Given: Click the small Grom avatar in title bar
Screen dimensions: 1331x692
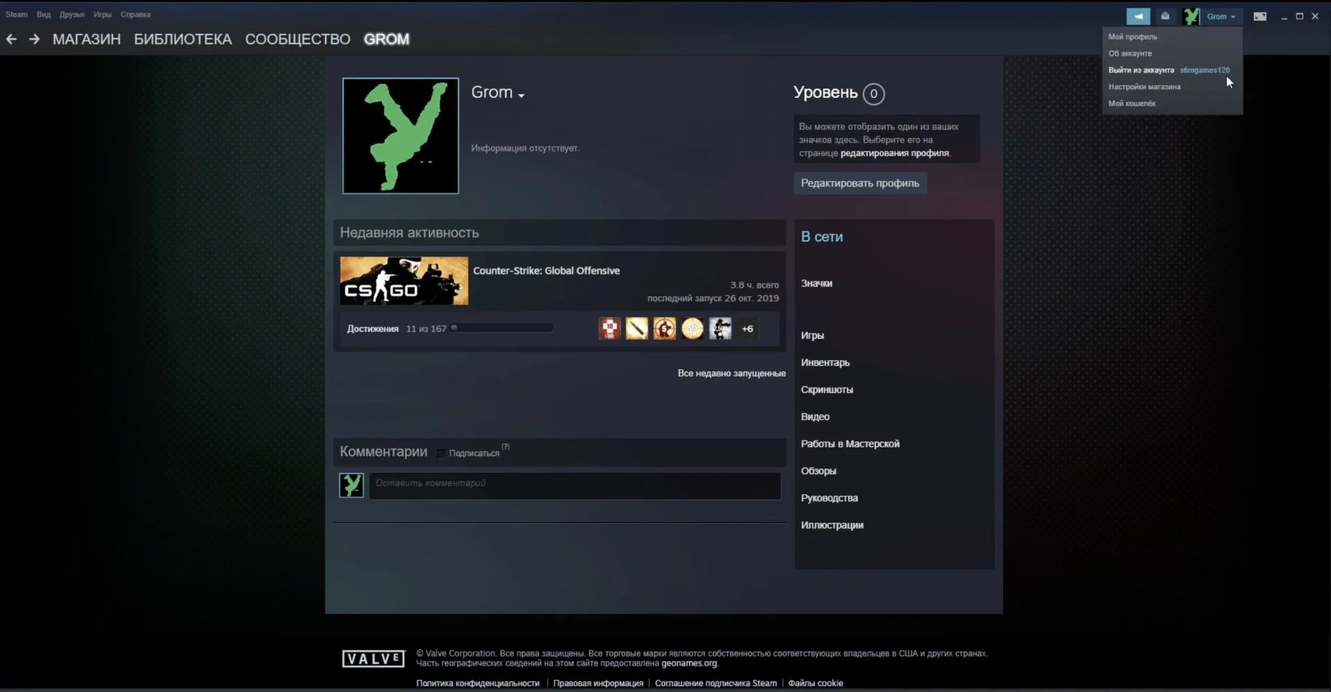Looking at the screenshot, I should click(x=1191, y=16).
